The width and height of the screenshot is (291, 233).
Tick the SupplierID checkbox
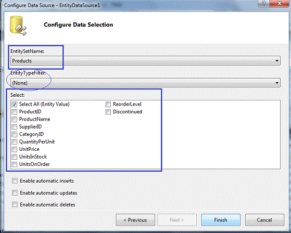(15, 127)
